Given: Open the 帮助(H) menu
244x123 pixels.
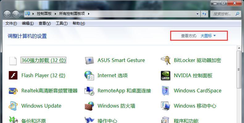Looking at the screenshot, I should pyautogui.click(x=79, y=23).
